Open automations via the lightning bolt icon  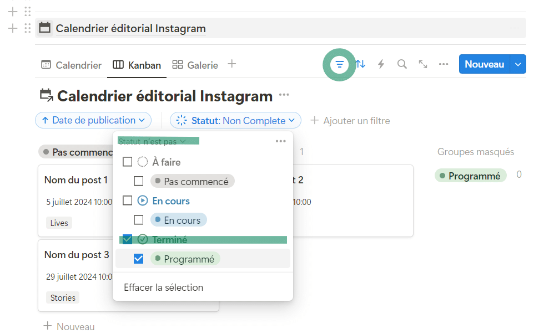tap(381, 64)
